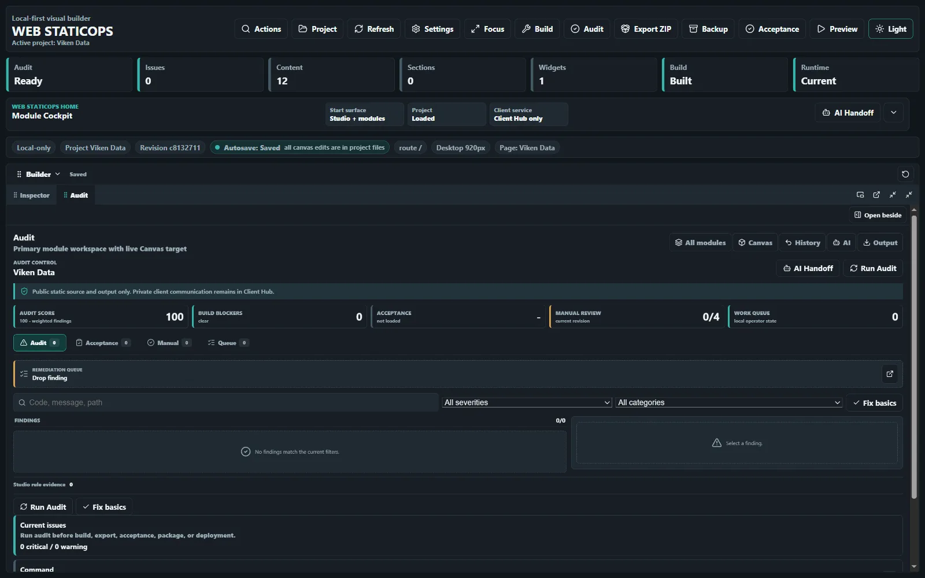Screen dimensions: 925x578
Task: Open the Actions search in top toolbar
Action: (x=261, y=29)
